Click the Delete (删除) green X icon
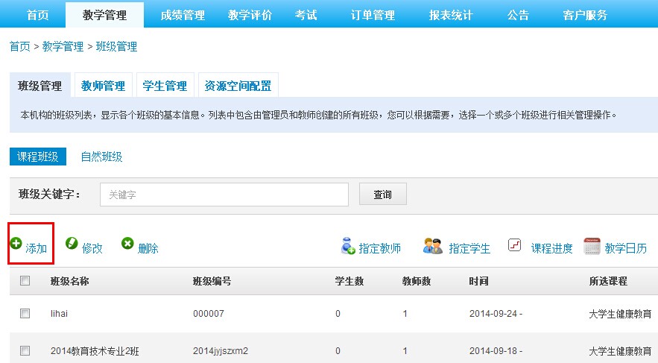 tap(127, 243)
